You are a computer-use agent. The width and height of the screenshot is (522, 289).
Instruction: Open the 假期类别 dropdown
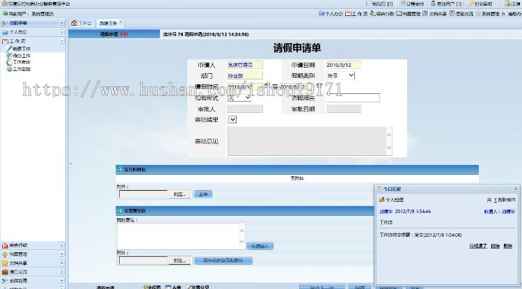(x=340, y=76)
